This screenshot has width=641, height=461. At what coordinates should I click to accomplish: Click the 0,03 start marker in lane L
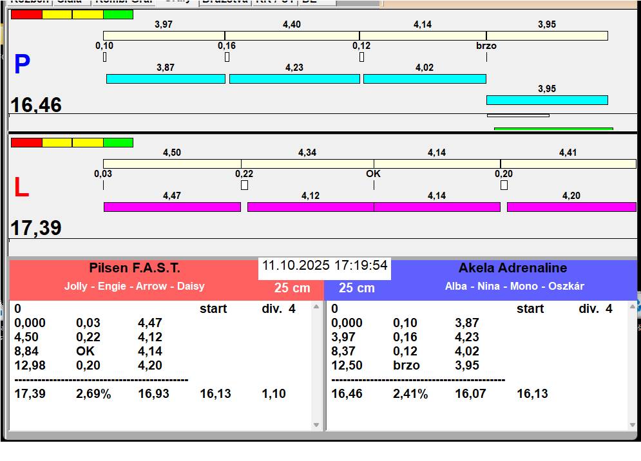tap(104, 185)
